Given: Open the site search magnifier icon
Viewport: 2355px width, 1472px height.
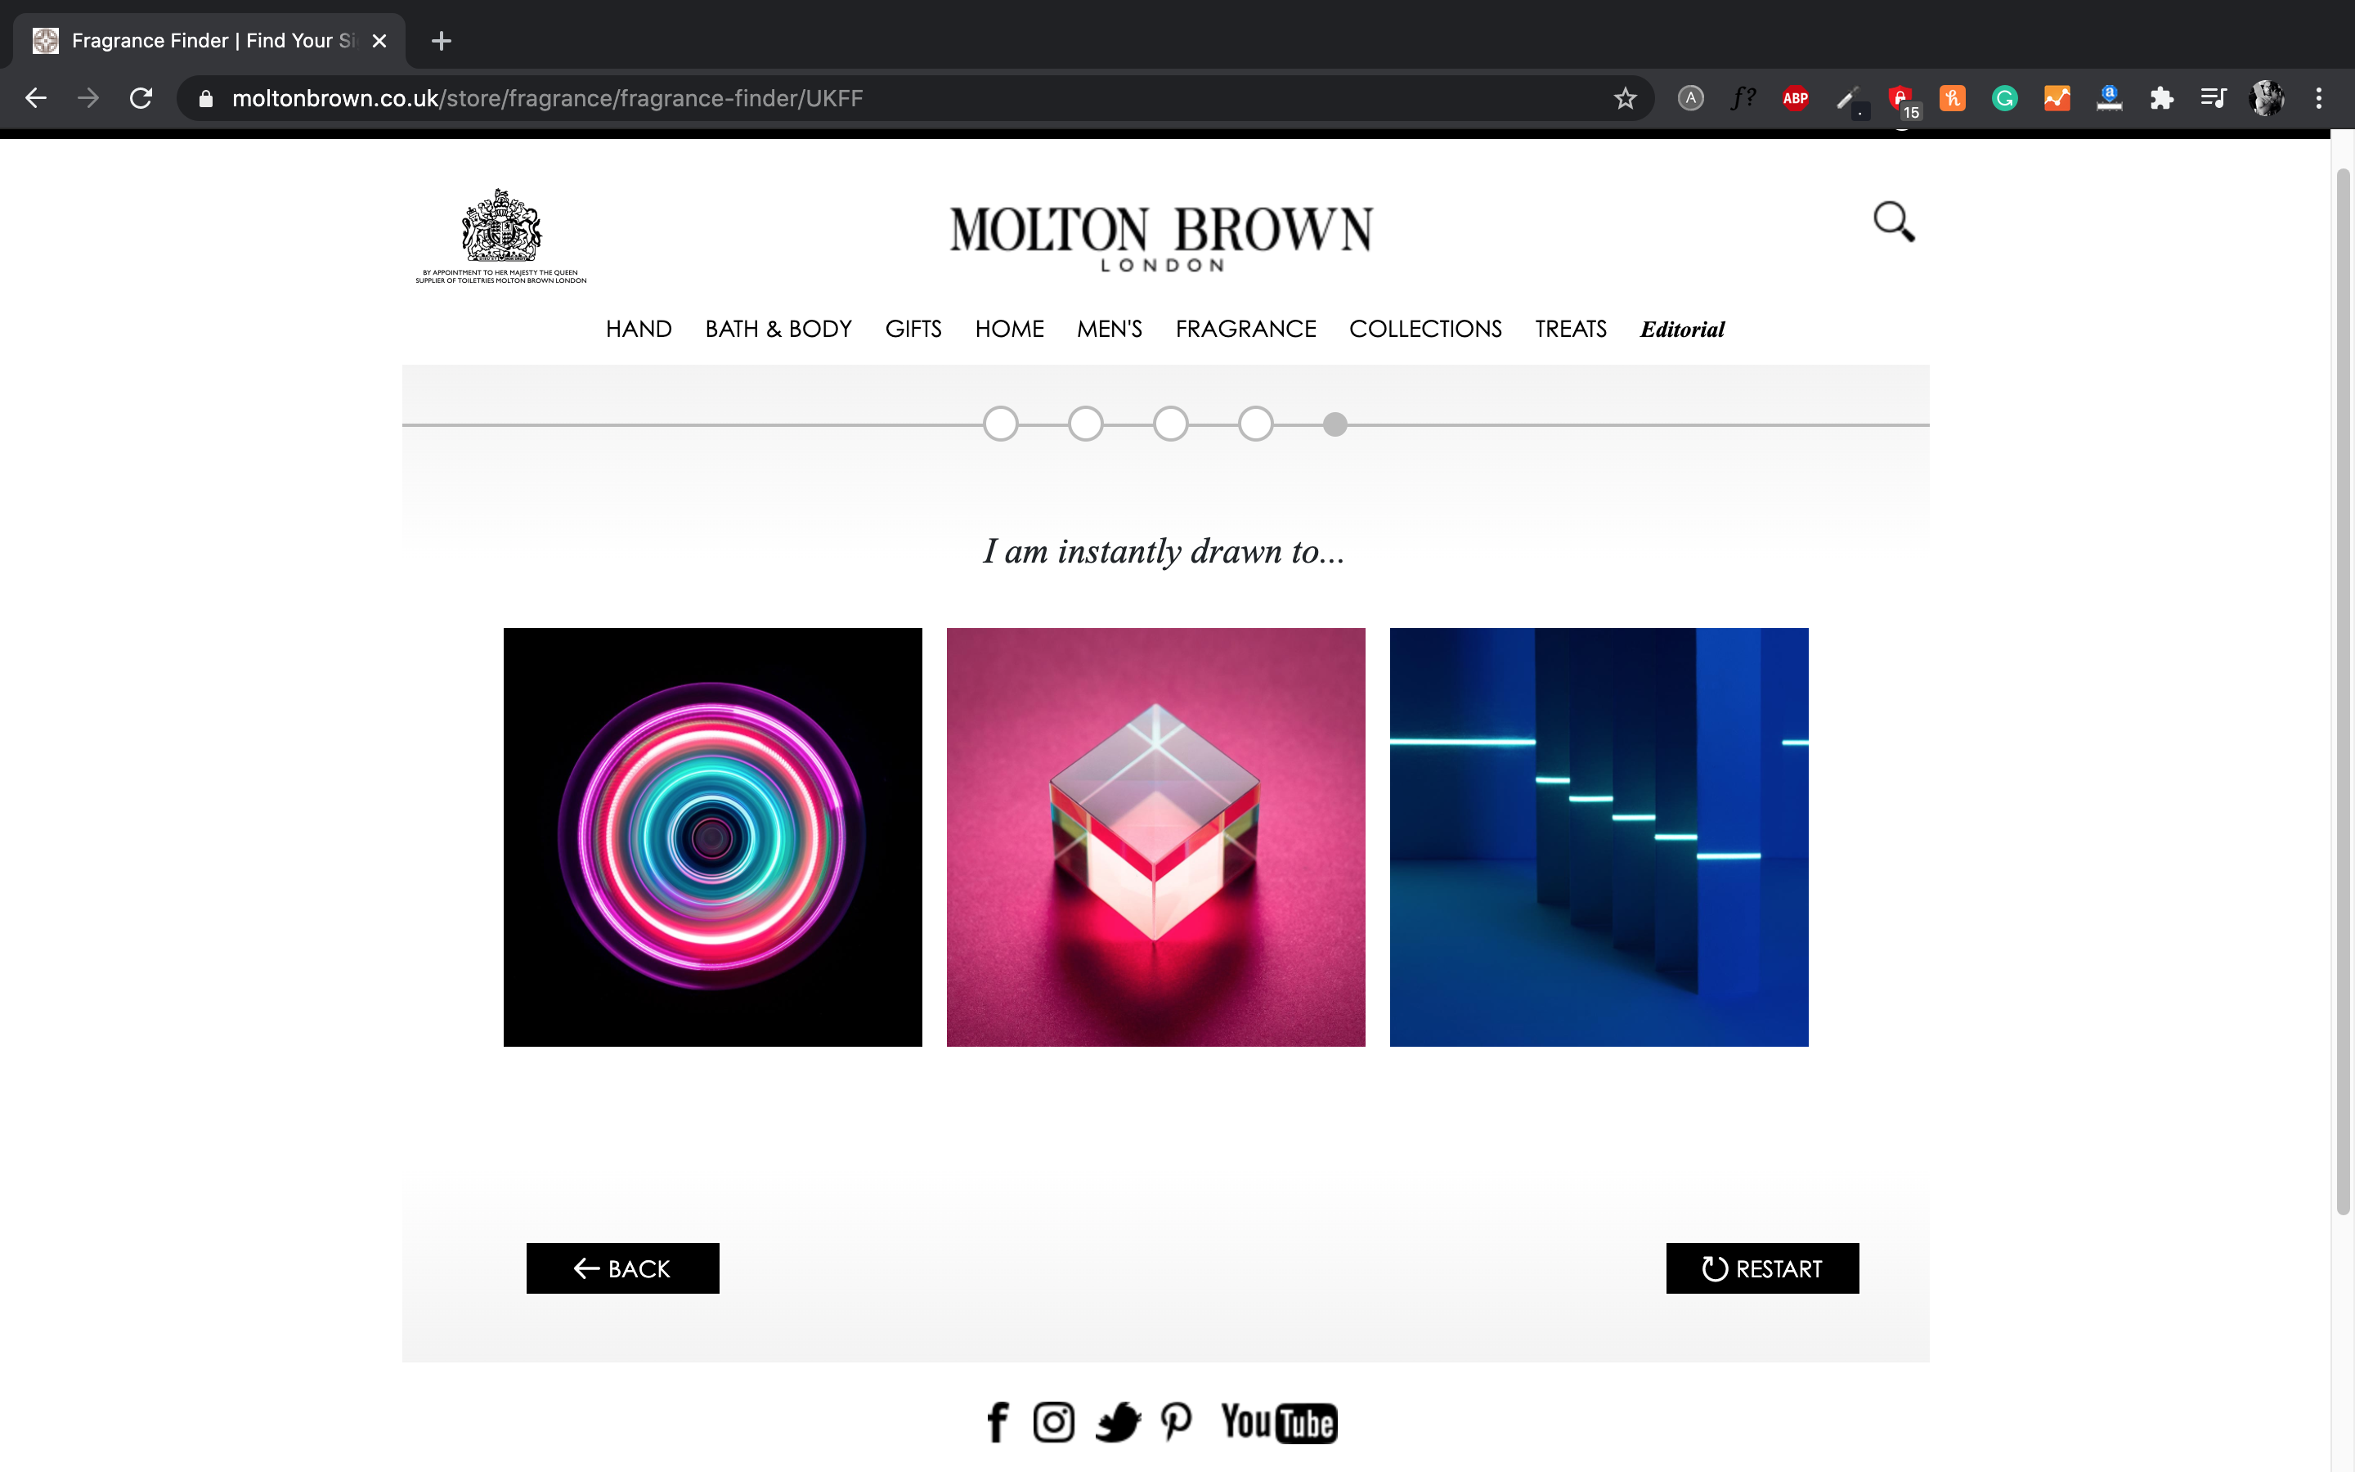Looking at the screenshot, I should pyautogui.click(x=1894, y=222).
